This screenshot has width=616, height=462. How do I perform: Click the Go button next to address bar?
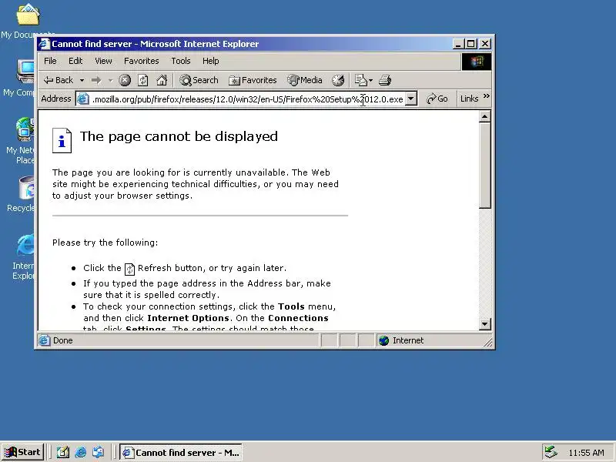tap(437, 99)
